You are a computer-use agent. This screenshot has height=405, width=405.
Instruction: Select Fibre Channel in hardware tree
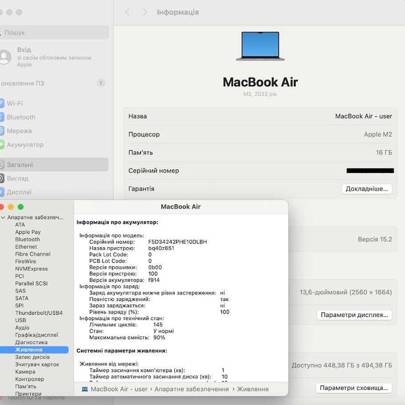32,254
